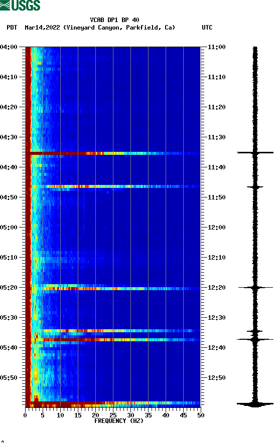
Task: Select the title text VCAB DP1 BP 40
Action: point(114,20)
